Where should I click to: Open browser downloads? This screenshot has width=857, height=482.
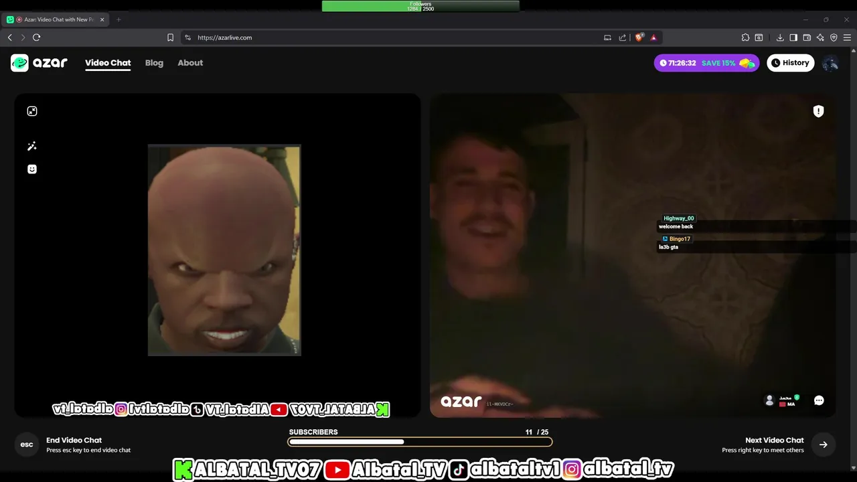coord(780,37)
